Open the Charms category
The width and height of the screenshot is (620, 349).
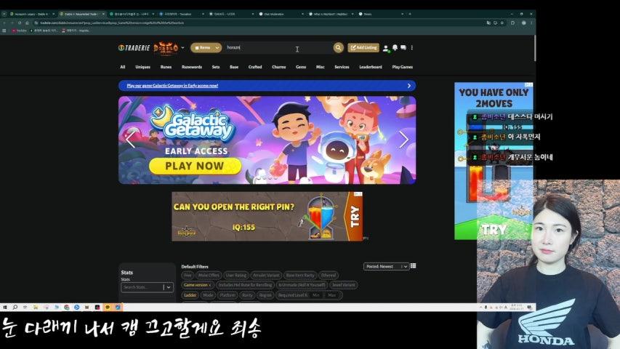coord(279,67)
